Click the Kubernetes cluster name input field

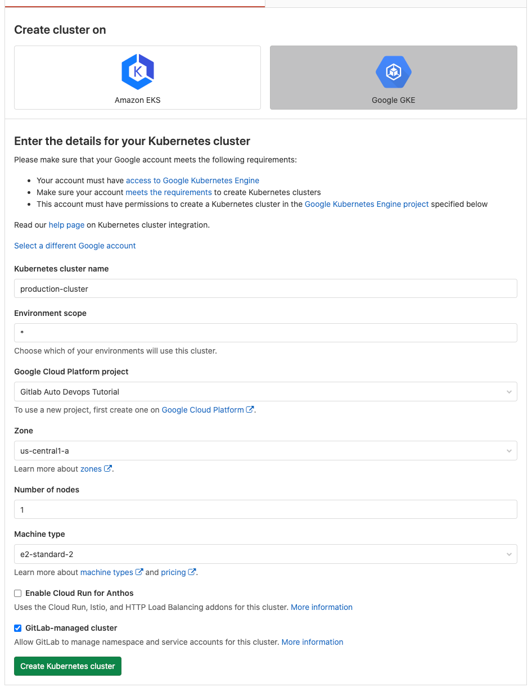click(265, 288)
